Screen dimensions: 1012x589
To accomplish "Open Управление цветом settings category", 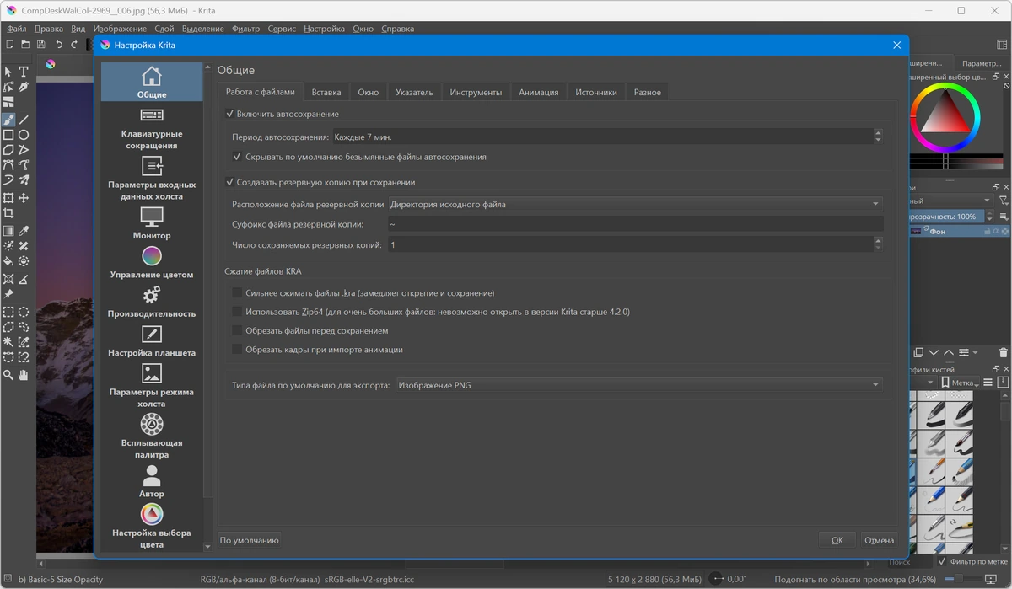I will click(x=152, y=262).
